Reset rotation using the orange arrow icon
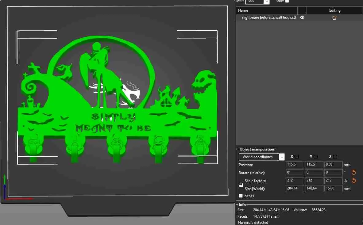Screen dimensions: 363x225 354,173
